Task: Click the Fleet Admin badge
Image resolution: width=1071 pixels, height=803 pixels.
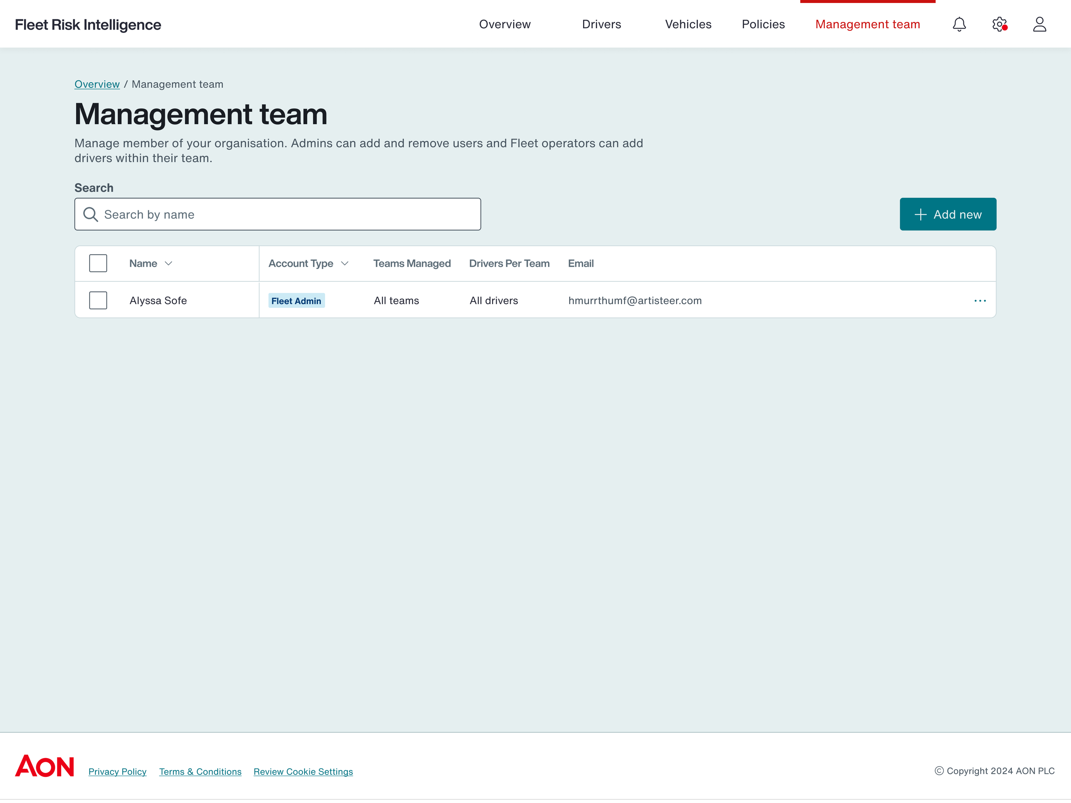Action: (x=296, y=301)
